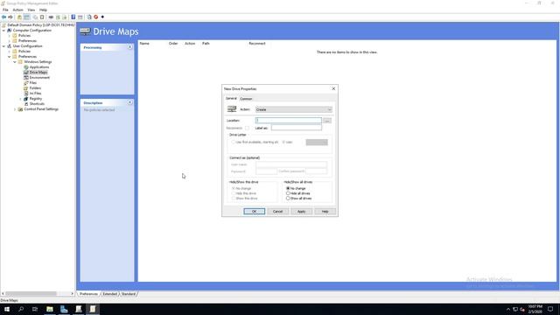Click the Up One Level folder icon
560x315 pixels.
19,17
